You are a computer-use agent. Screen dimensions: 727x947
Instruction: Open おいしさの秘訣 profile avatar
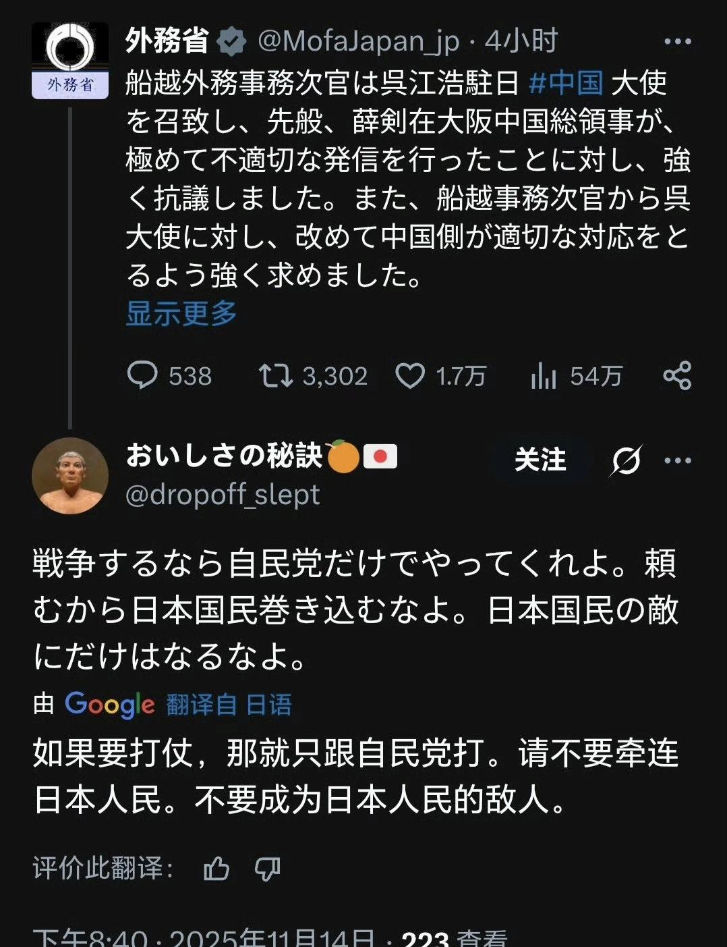click(x=70, y=476)
